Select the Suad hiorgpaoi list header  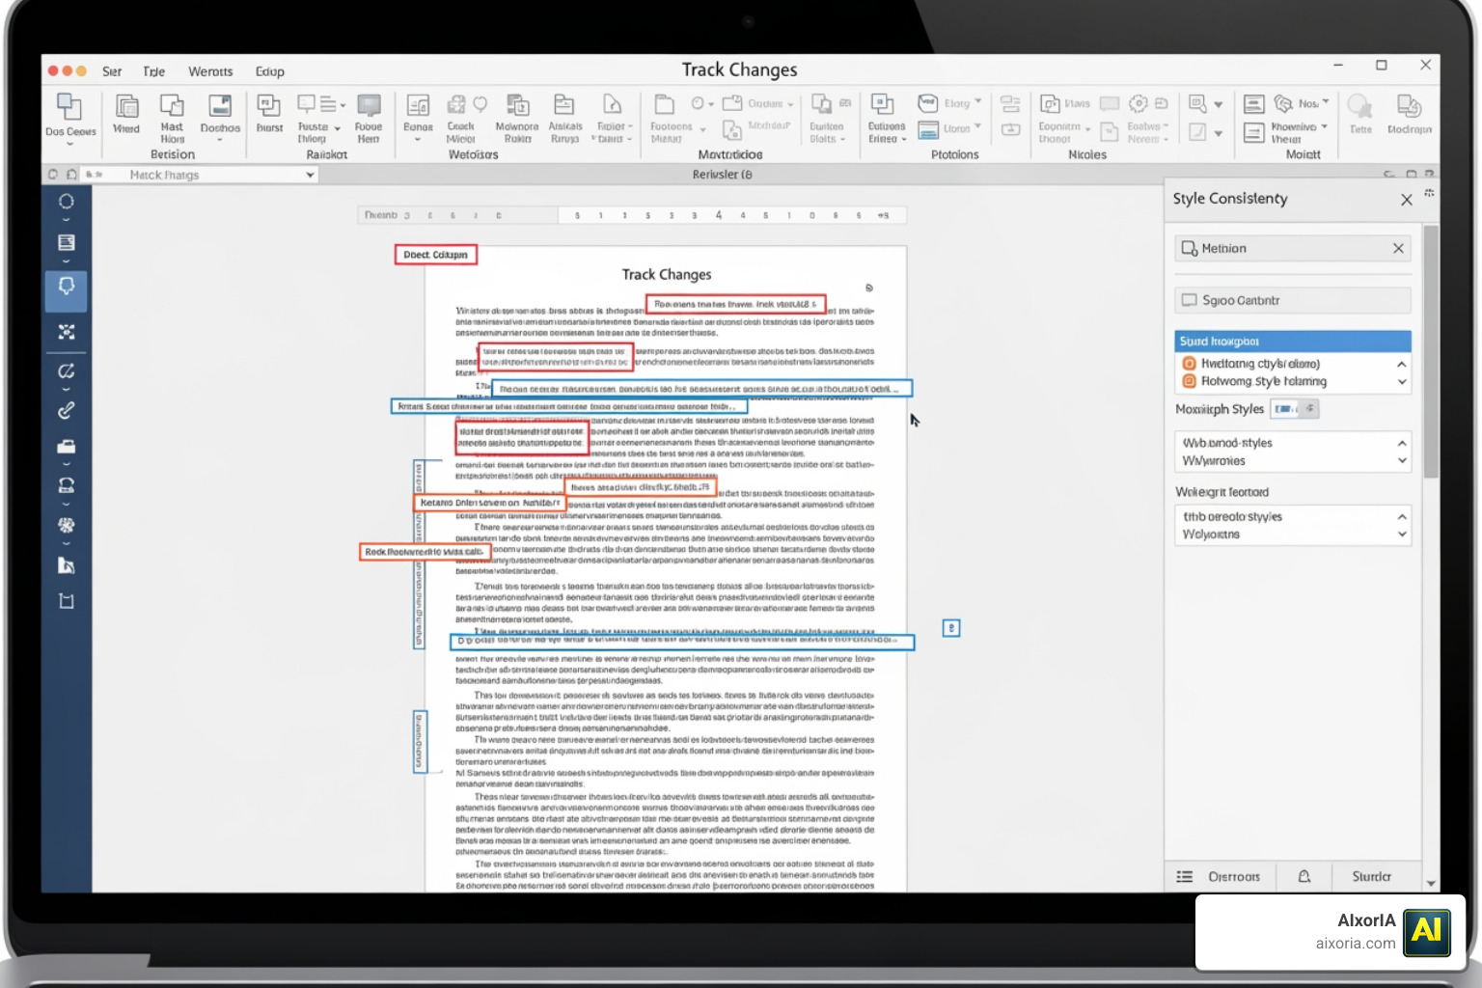(x=1293, y=341)
